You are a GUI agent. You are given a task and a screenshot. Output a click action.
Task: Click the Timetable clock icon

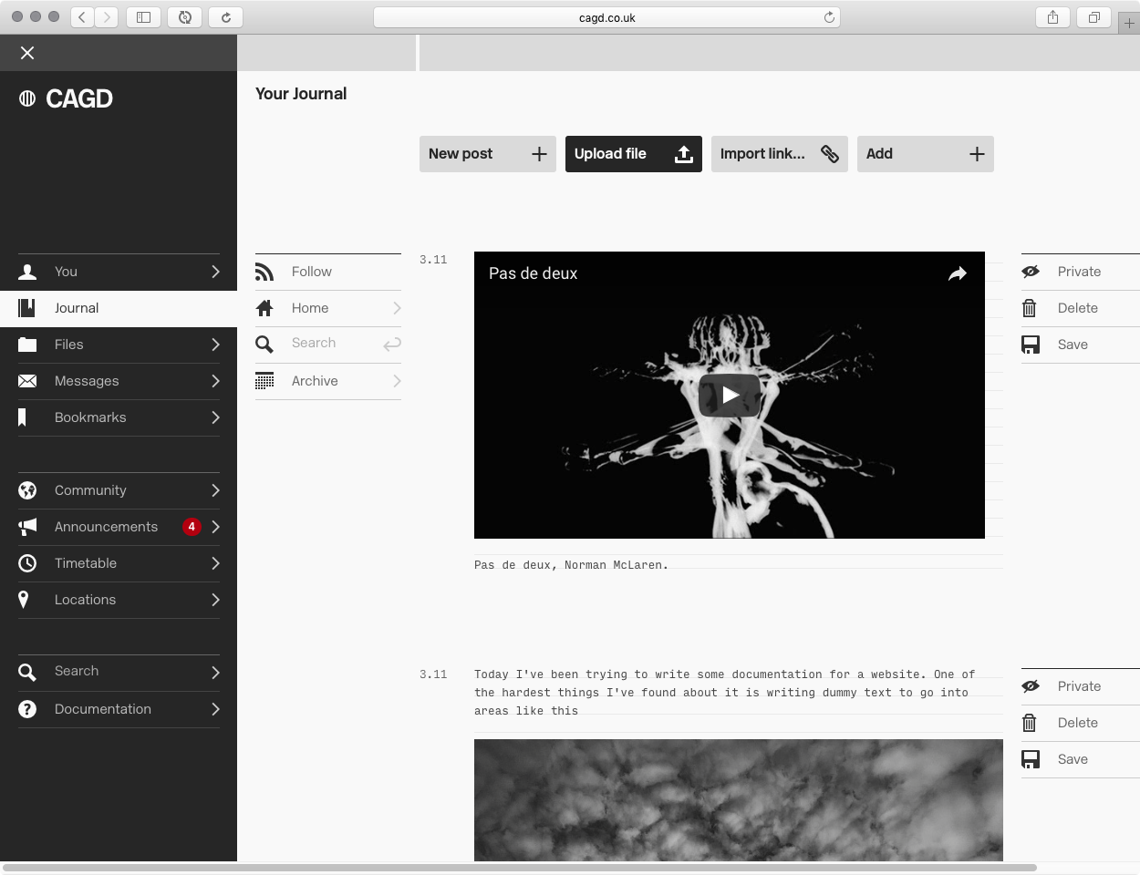pos(27,563)
